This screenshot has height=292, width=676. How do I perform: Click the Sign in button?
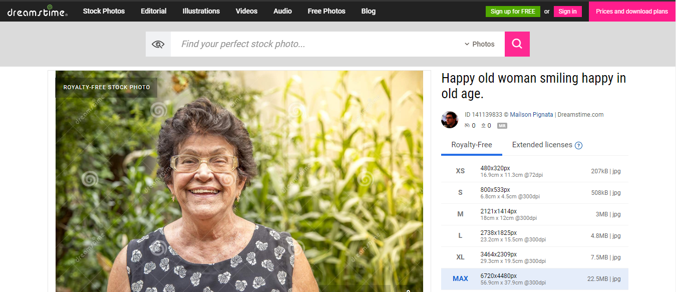568,12
